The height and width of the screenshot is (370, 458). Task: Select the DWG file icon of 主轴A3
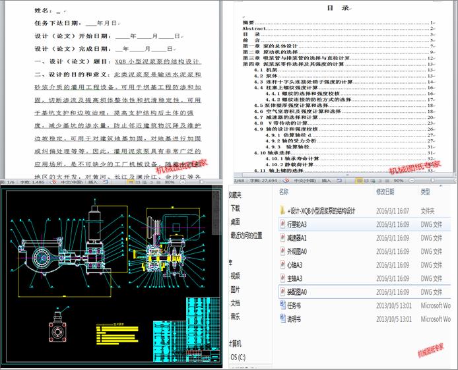coord(282,278)
